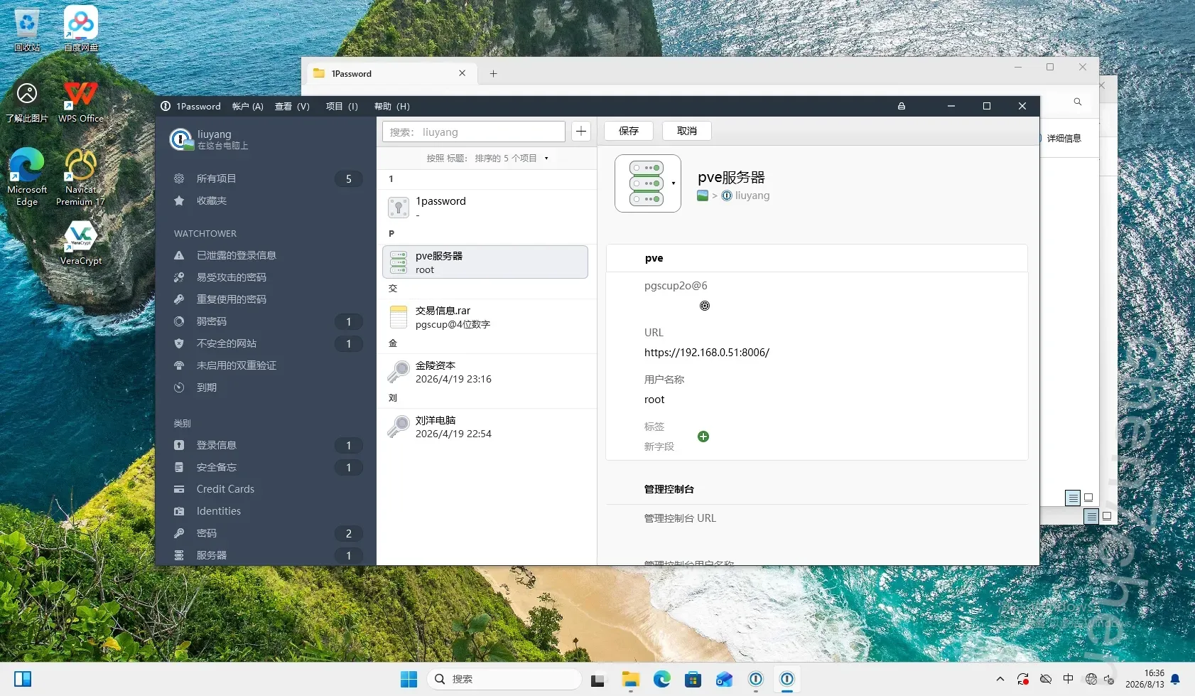Launch WPS Office from the desktop

(81, 102)
